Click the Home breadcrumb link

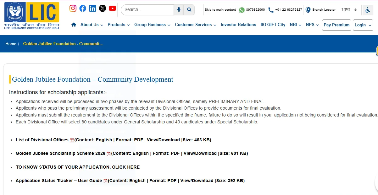click(11, 44)
